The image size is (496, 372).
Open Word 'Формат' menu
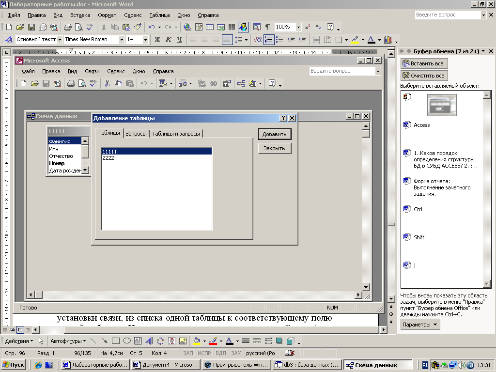[x=107, y=15]
